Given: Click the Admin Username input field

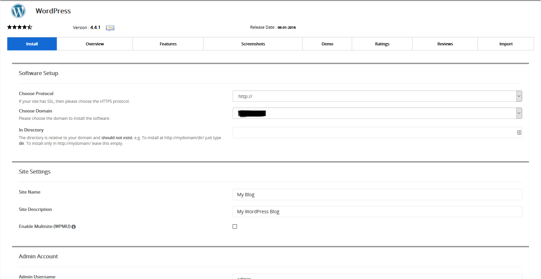Looking at the screenshot, I should coord(377,277).
